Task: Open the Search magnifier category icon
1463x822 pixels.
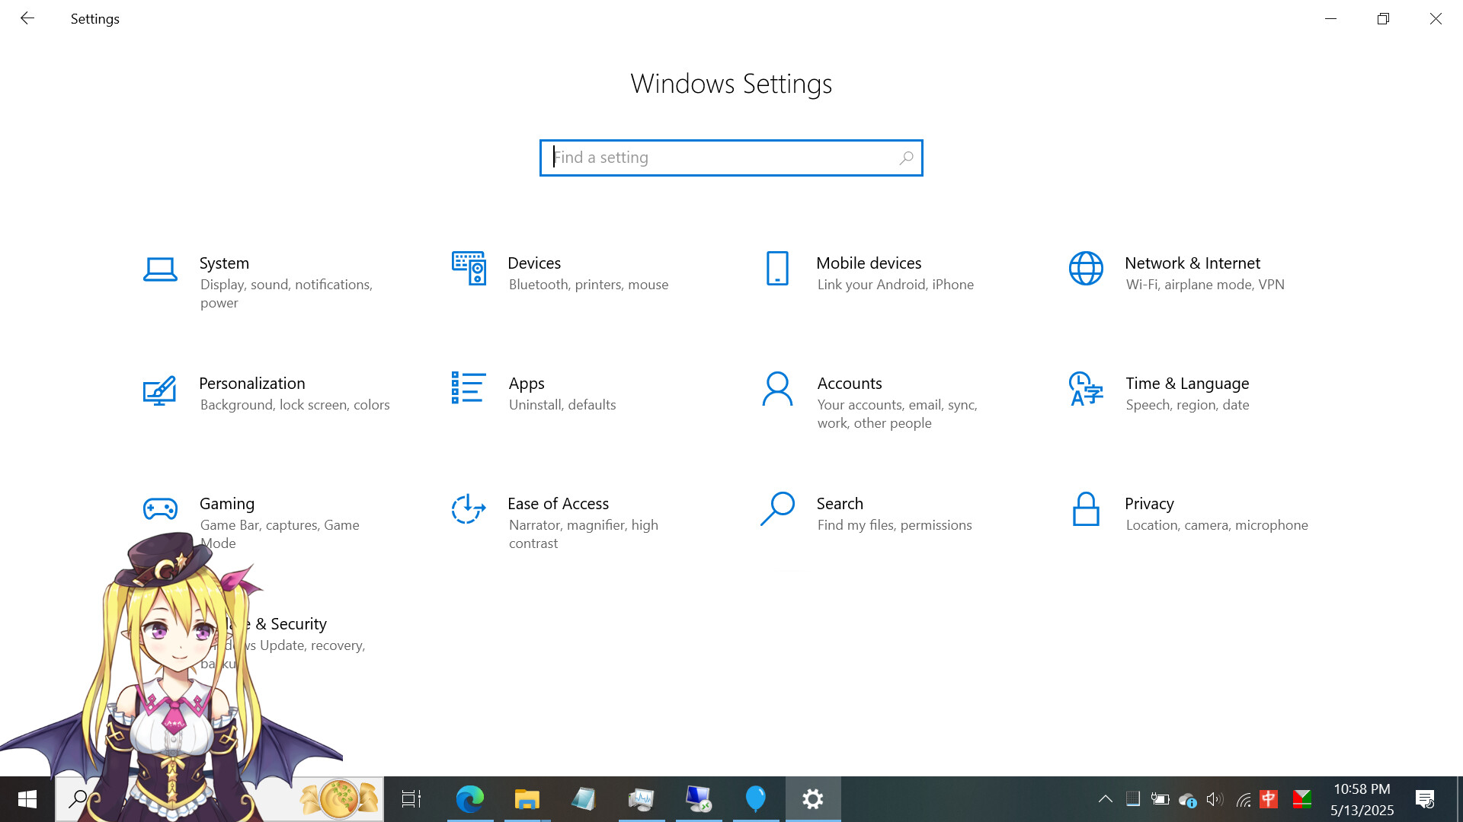Action: tap(777, 509)
